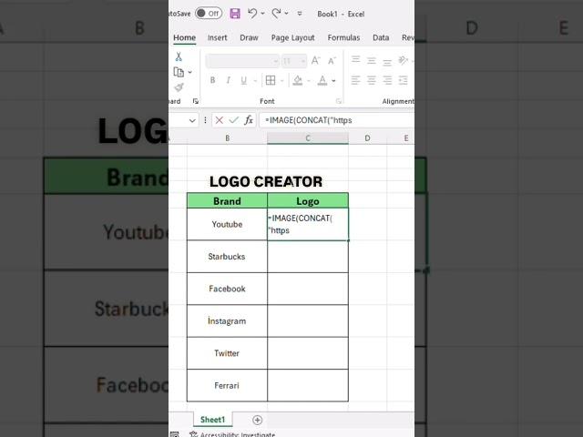
Task: Click the Brand header cell
Action: [x=227, y=201]
